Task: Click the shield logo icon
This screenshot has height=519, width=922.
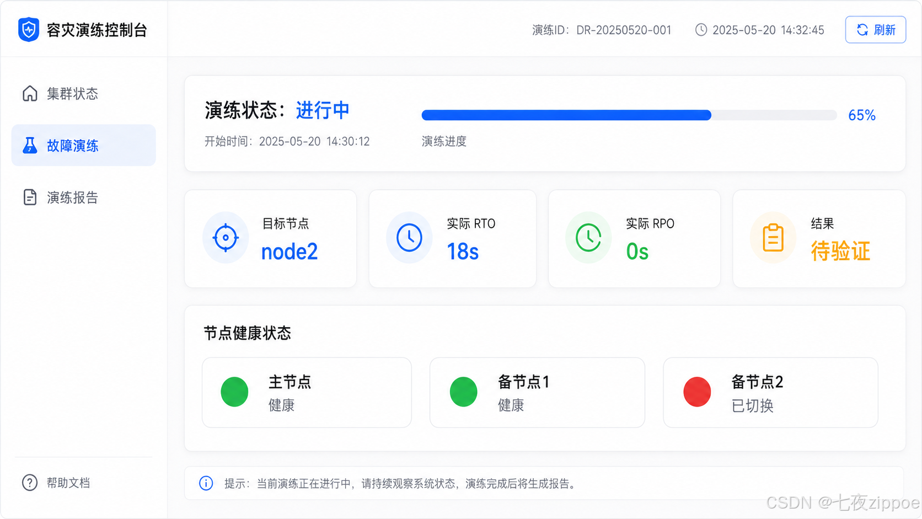Action: click(x=29, y=29)
